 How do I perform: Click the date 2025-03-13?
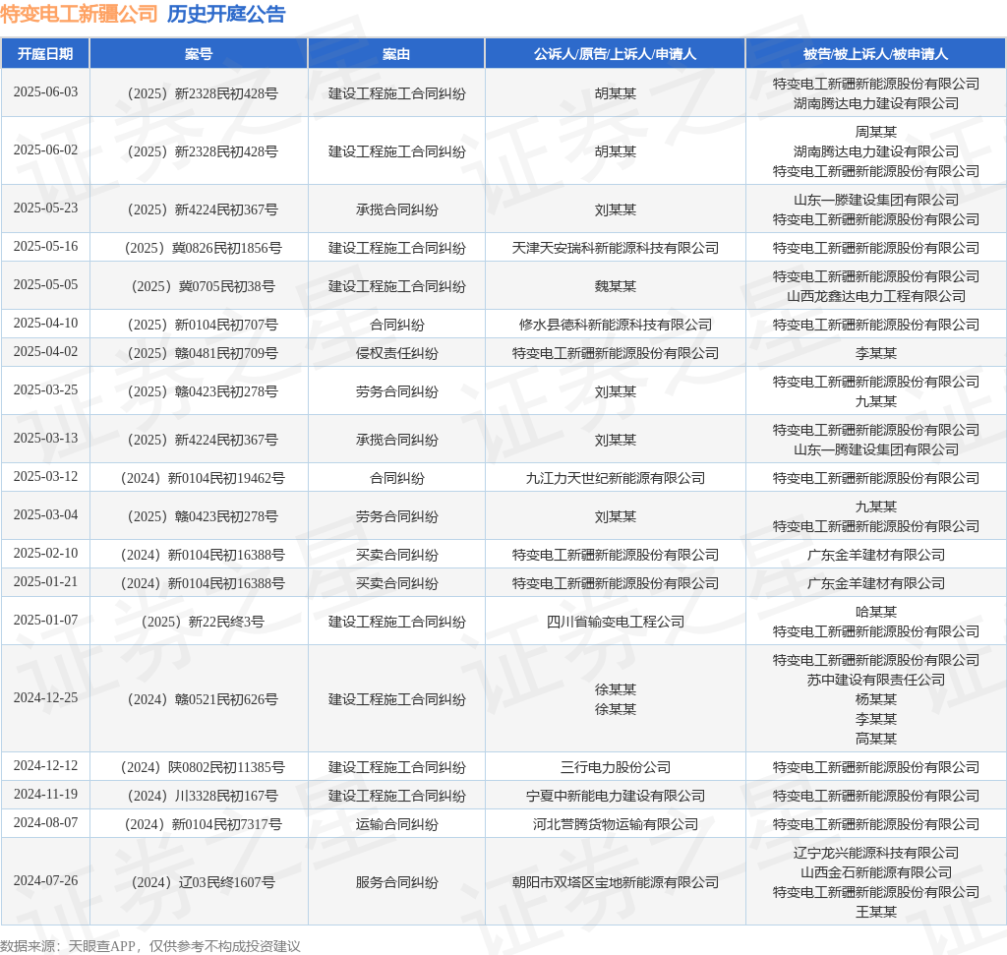[x=45, y=438]
